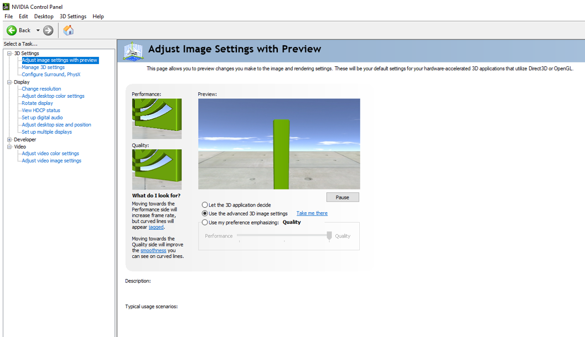Click the NVIDIA Control Panel title icon
Image resolution: width=585 pixels, height=337 pixels.
pos(6,7)
